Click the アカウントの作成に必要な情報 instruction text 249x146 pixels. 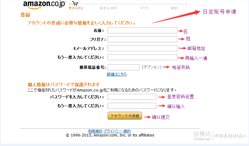coord(82,23)
